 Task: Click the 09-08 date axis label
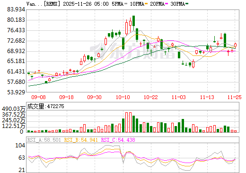click(x=38, y=97)
